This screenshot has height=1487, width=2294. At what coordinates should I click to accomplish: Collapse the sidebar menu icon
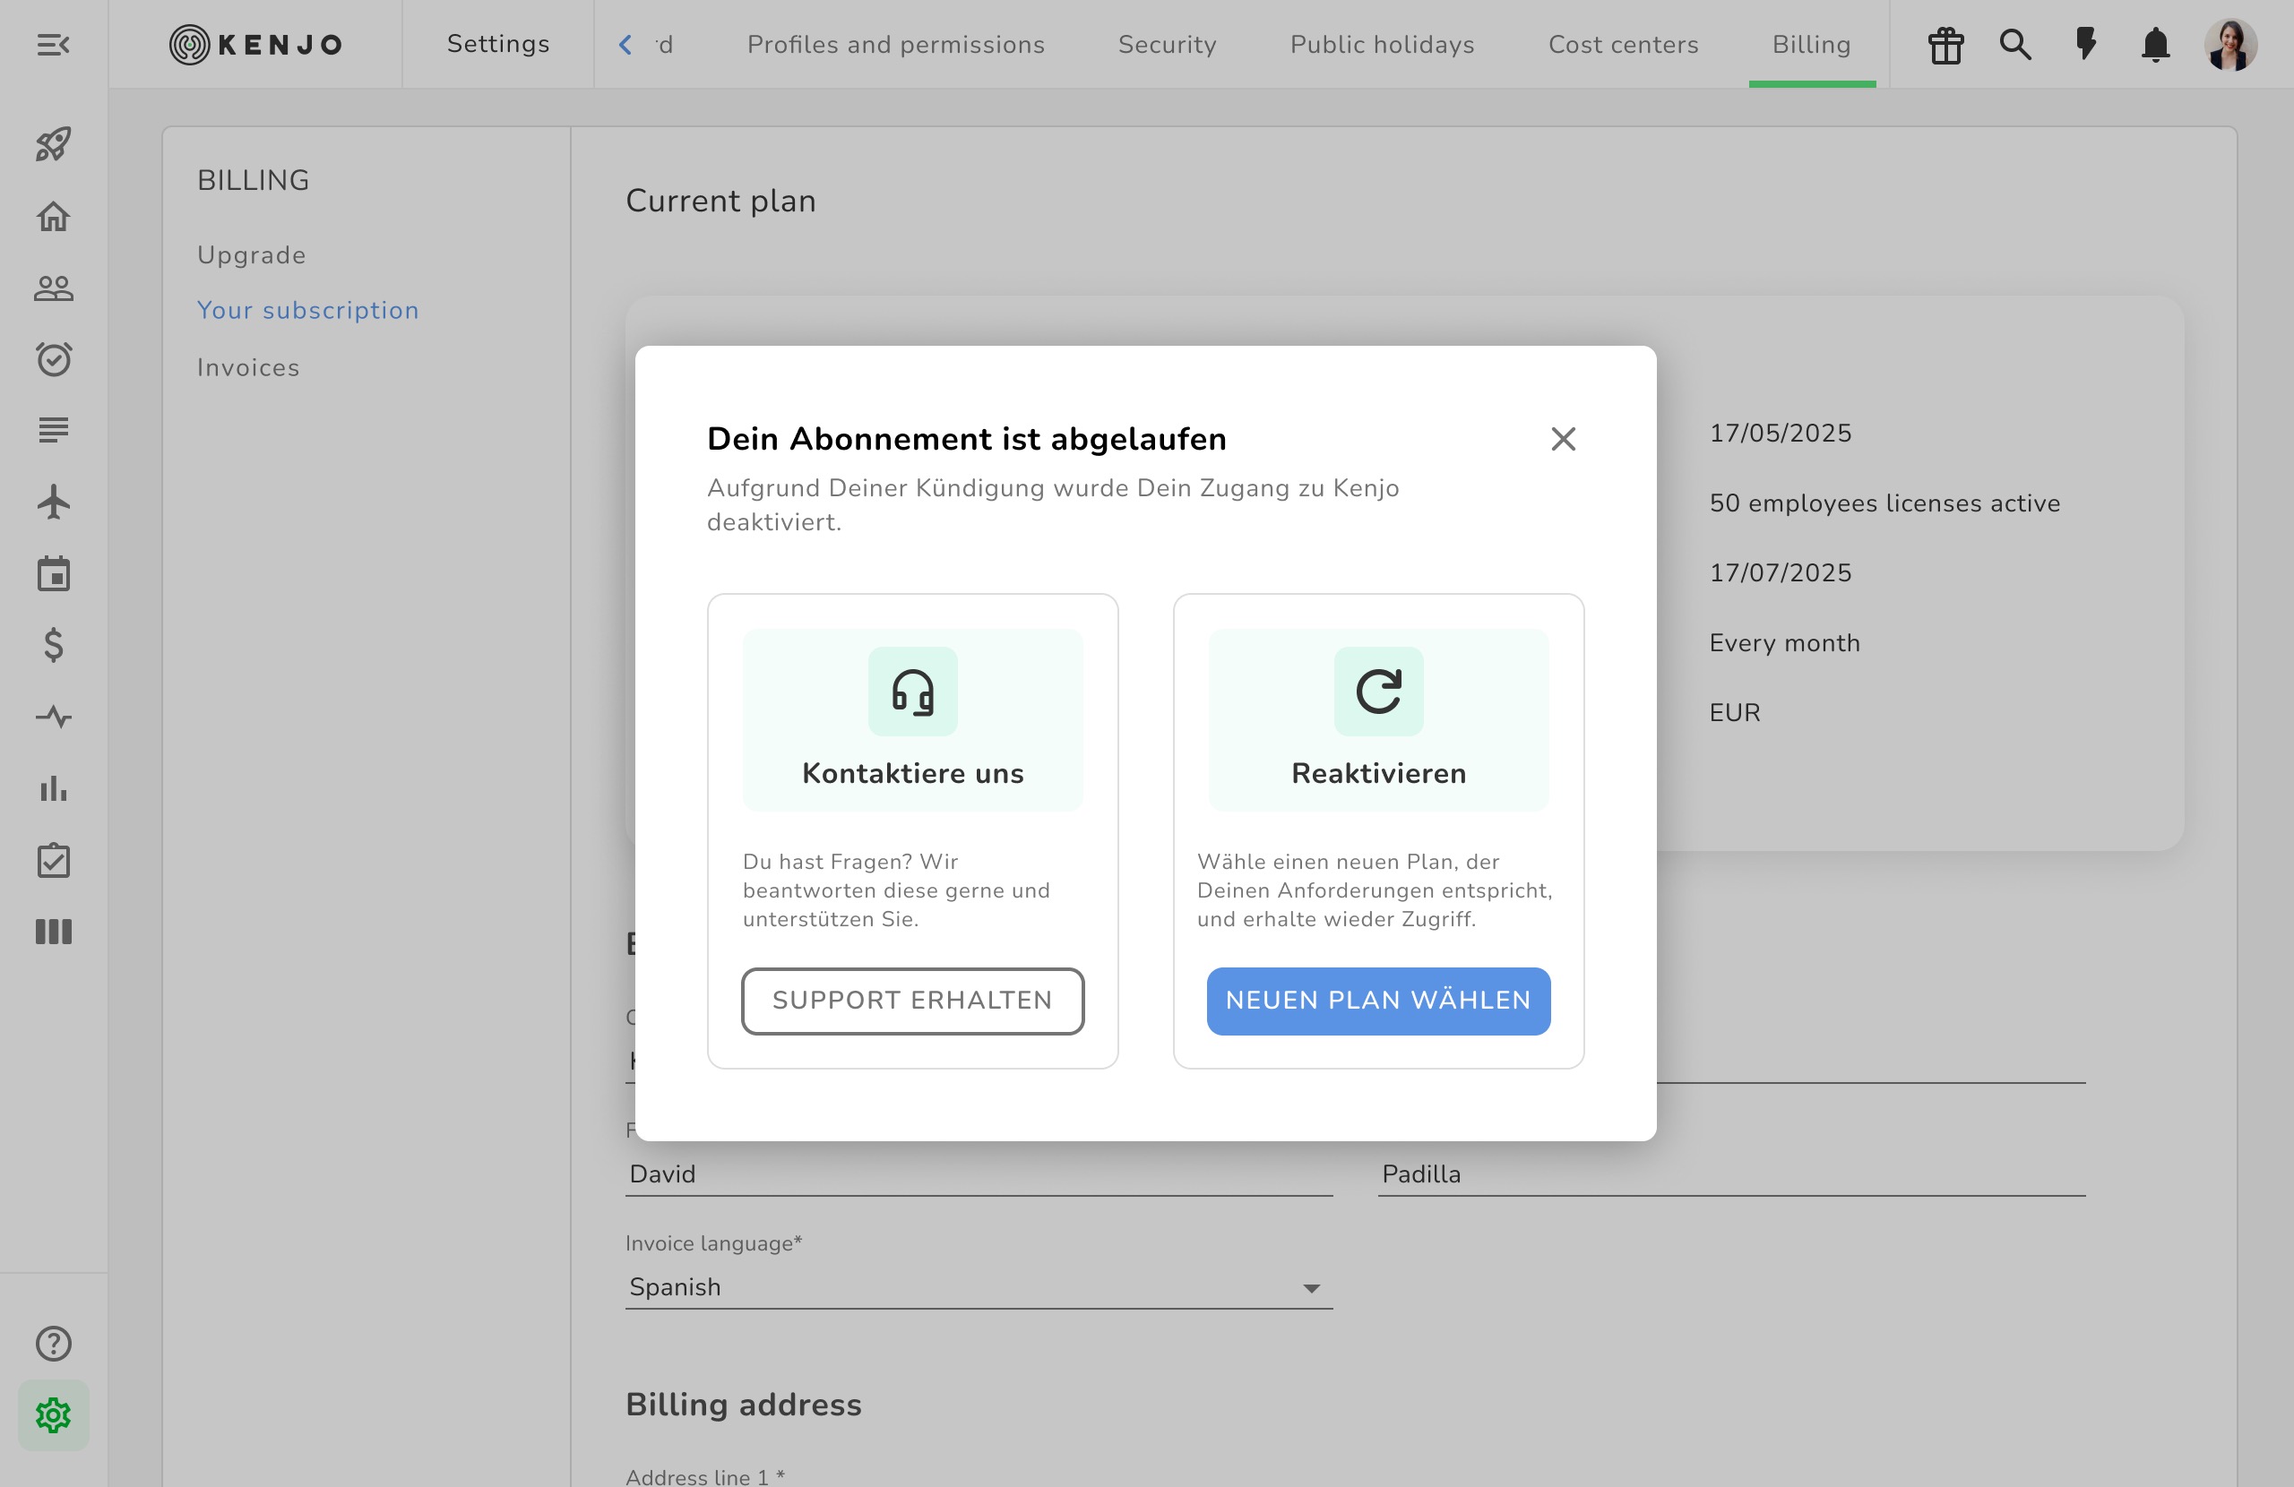point(53,44)
